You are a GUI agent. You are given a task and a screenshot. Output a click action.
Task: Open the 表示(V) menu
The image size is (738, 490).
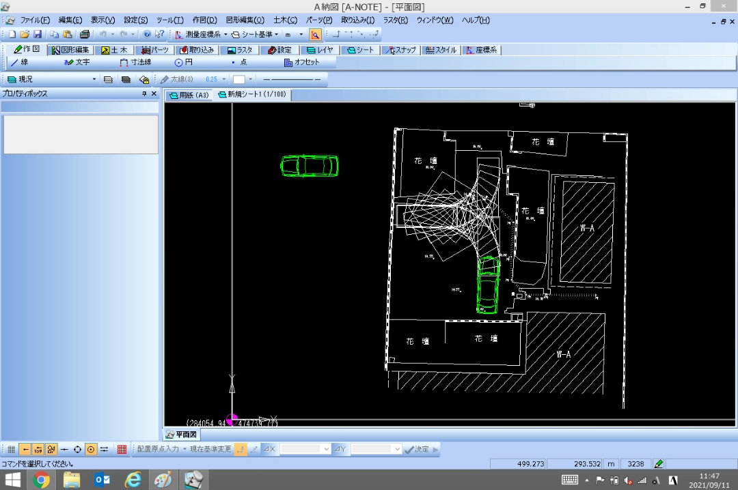click(x=102, y=20)
